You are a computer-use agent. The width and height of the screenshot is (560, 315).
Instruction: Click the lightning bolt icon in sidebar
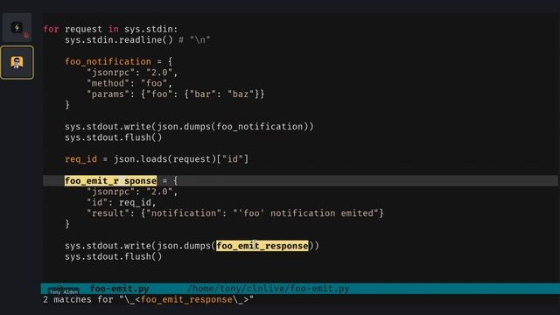click(17, 27)
